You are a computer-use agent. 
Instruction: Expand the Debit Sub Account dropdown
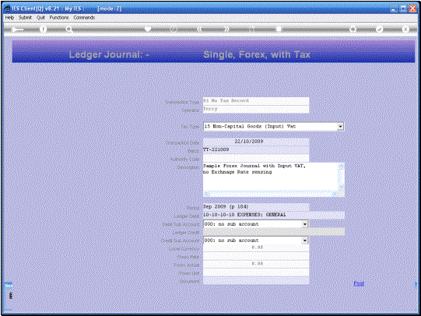pyautogui.click(x=305, y=224)
